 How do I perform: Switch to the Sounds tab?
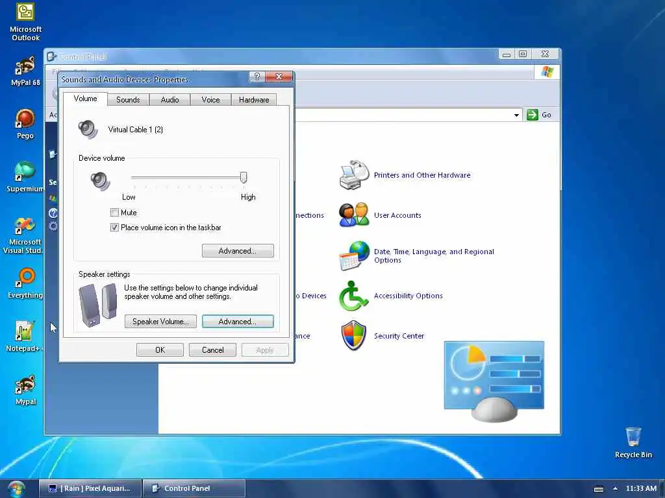click(128, 99)
